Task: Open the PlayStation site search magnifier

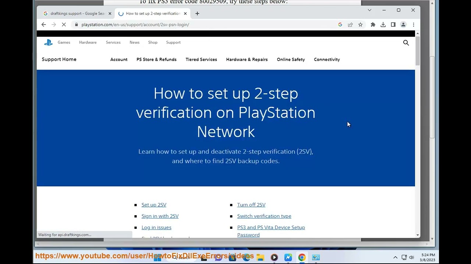Action: point(406,43)
